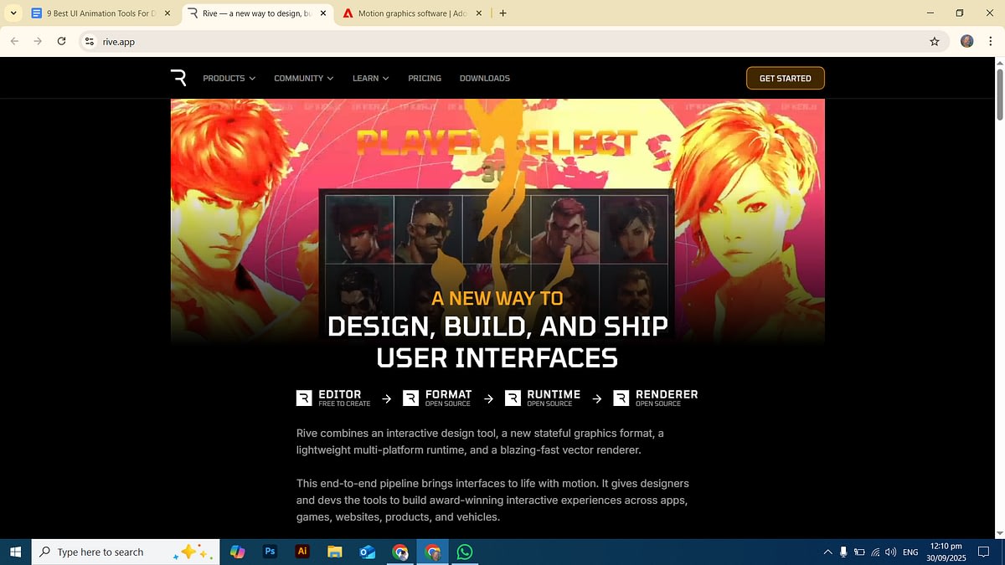1005x565 pixels.
Task: Click the Rive logo in the navigation bar
Action: pos(179,78)
